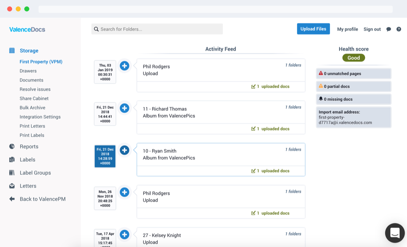Open First Property (VPM) cabinet
Image resolution: width=407 pixels, height=247 pixels.
coord(41,62)
